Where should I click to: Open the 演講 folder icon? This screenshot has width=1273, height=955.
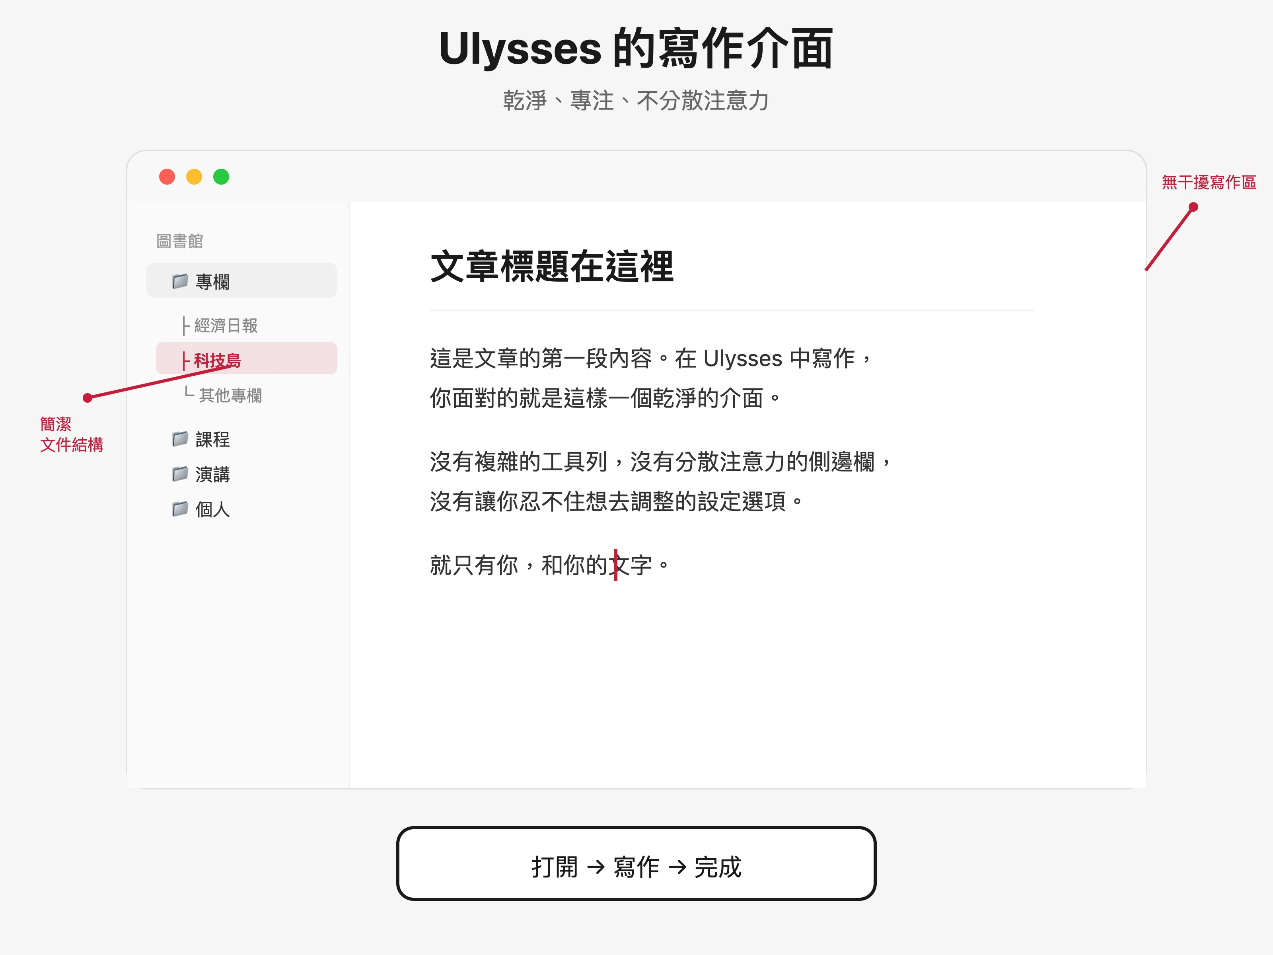point(180,474)
